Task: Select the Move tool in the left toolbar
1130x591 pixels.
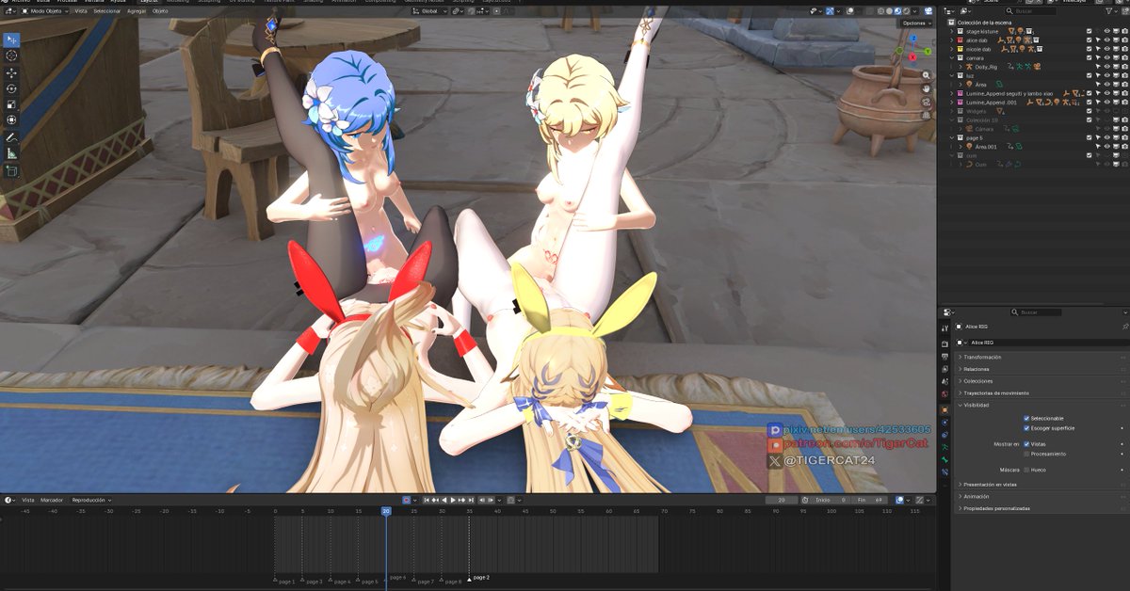Action: click(x=11, y=72)
